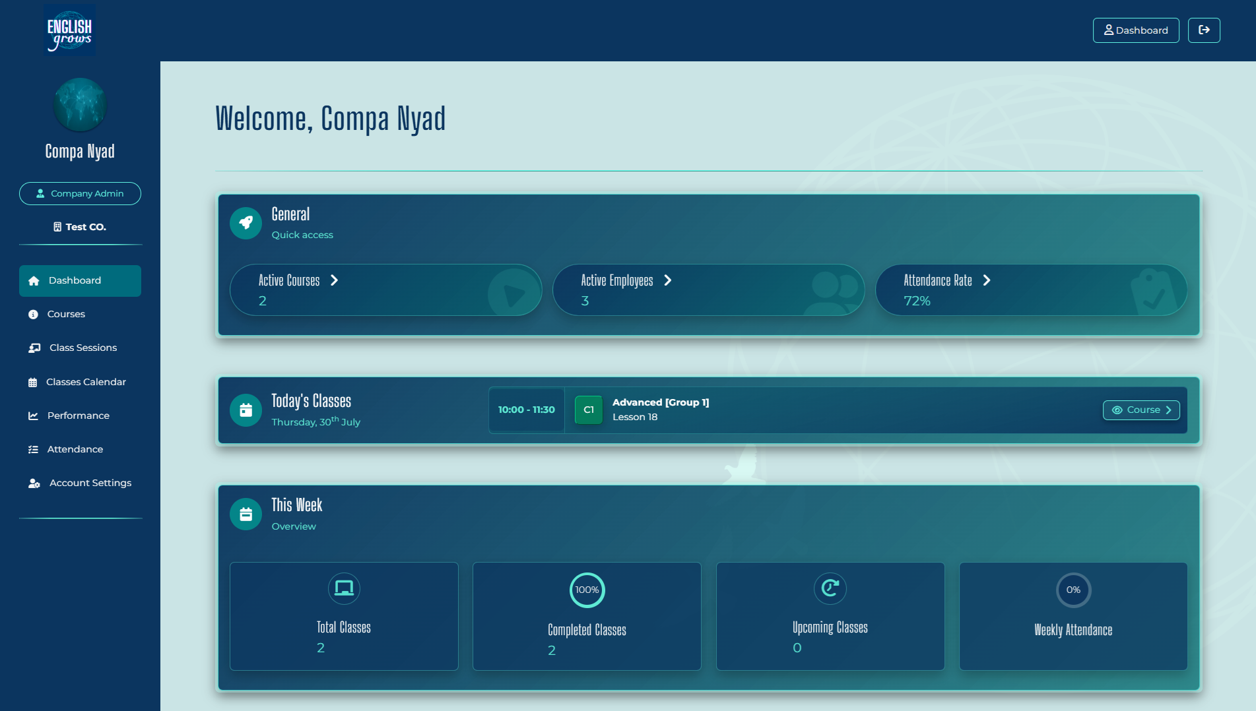Image resolution: width=1256 pixels, height=711 pixels.
Task: Click the Weekly Attendance card label
Action: click(1073, 631)
